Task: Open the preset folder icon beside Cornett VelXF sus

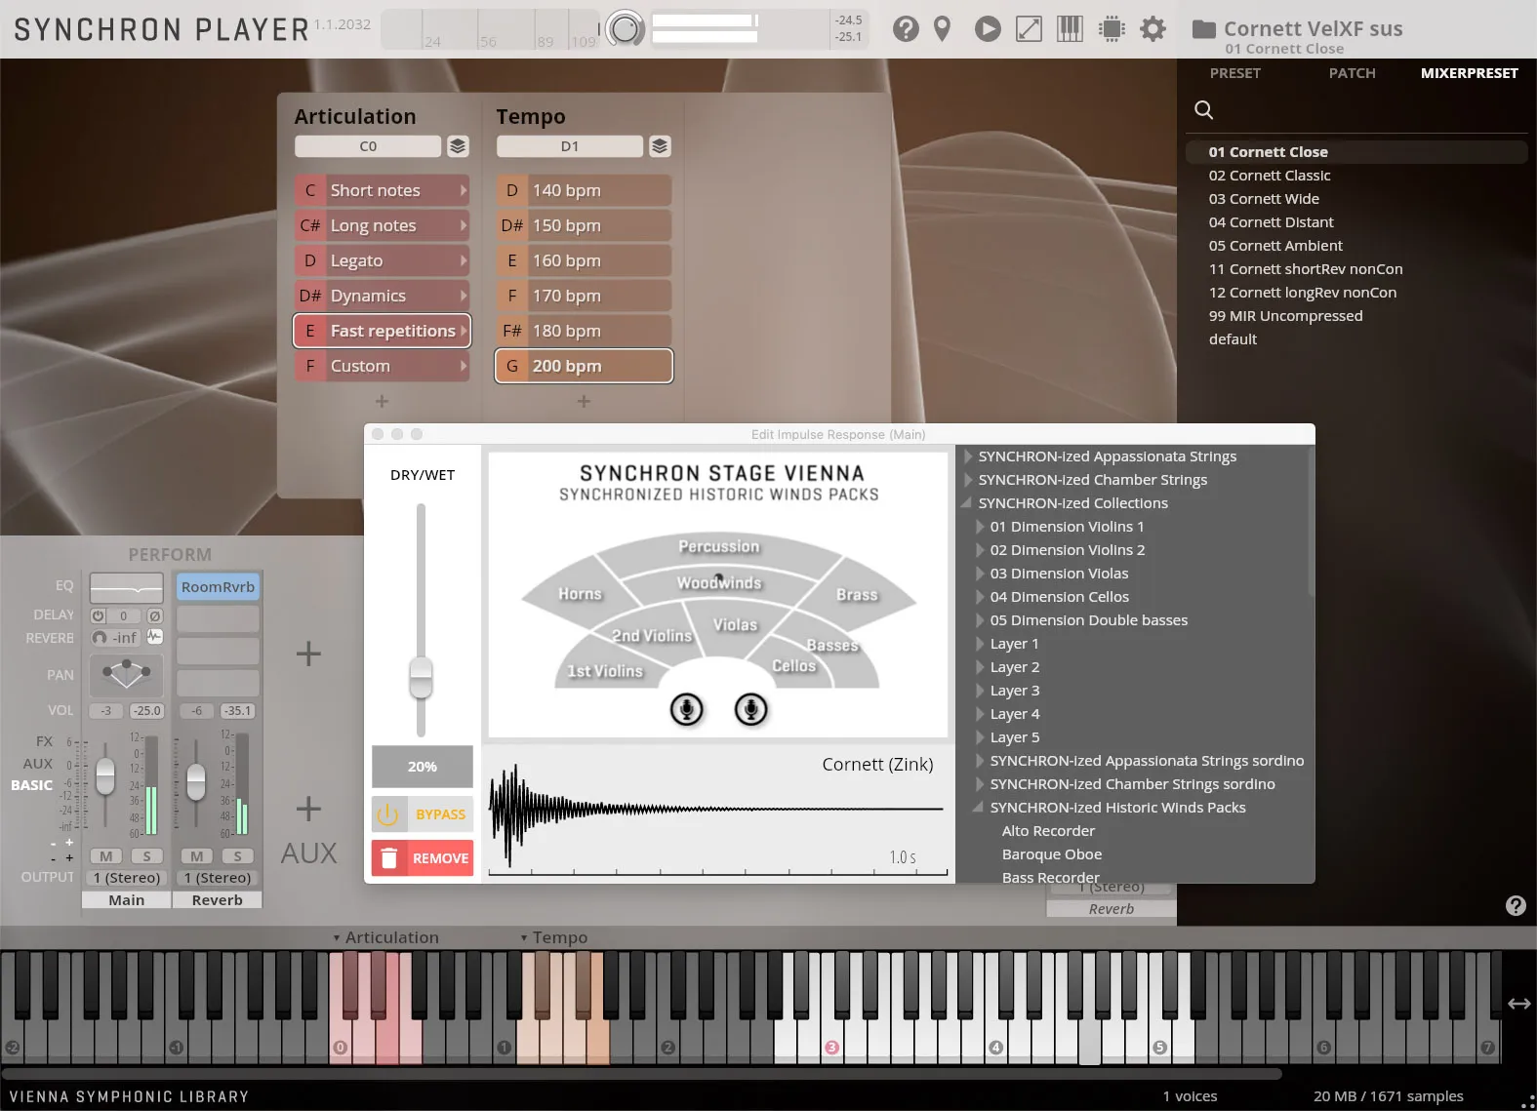Action: click(x=1203, y=29)
